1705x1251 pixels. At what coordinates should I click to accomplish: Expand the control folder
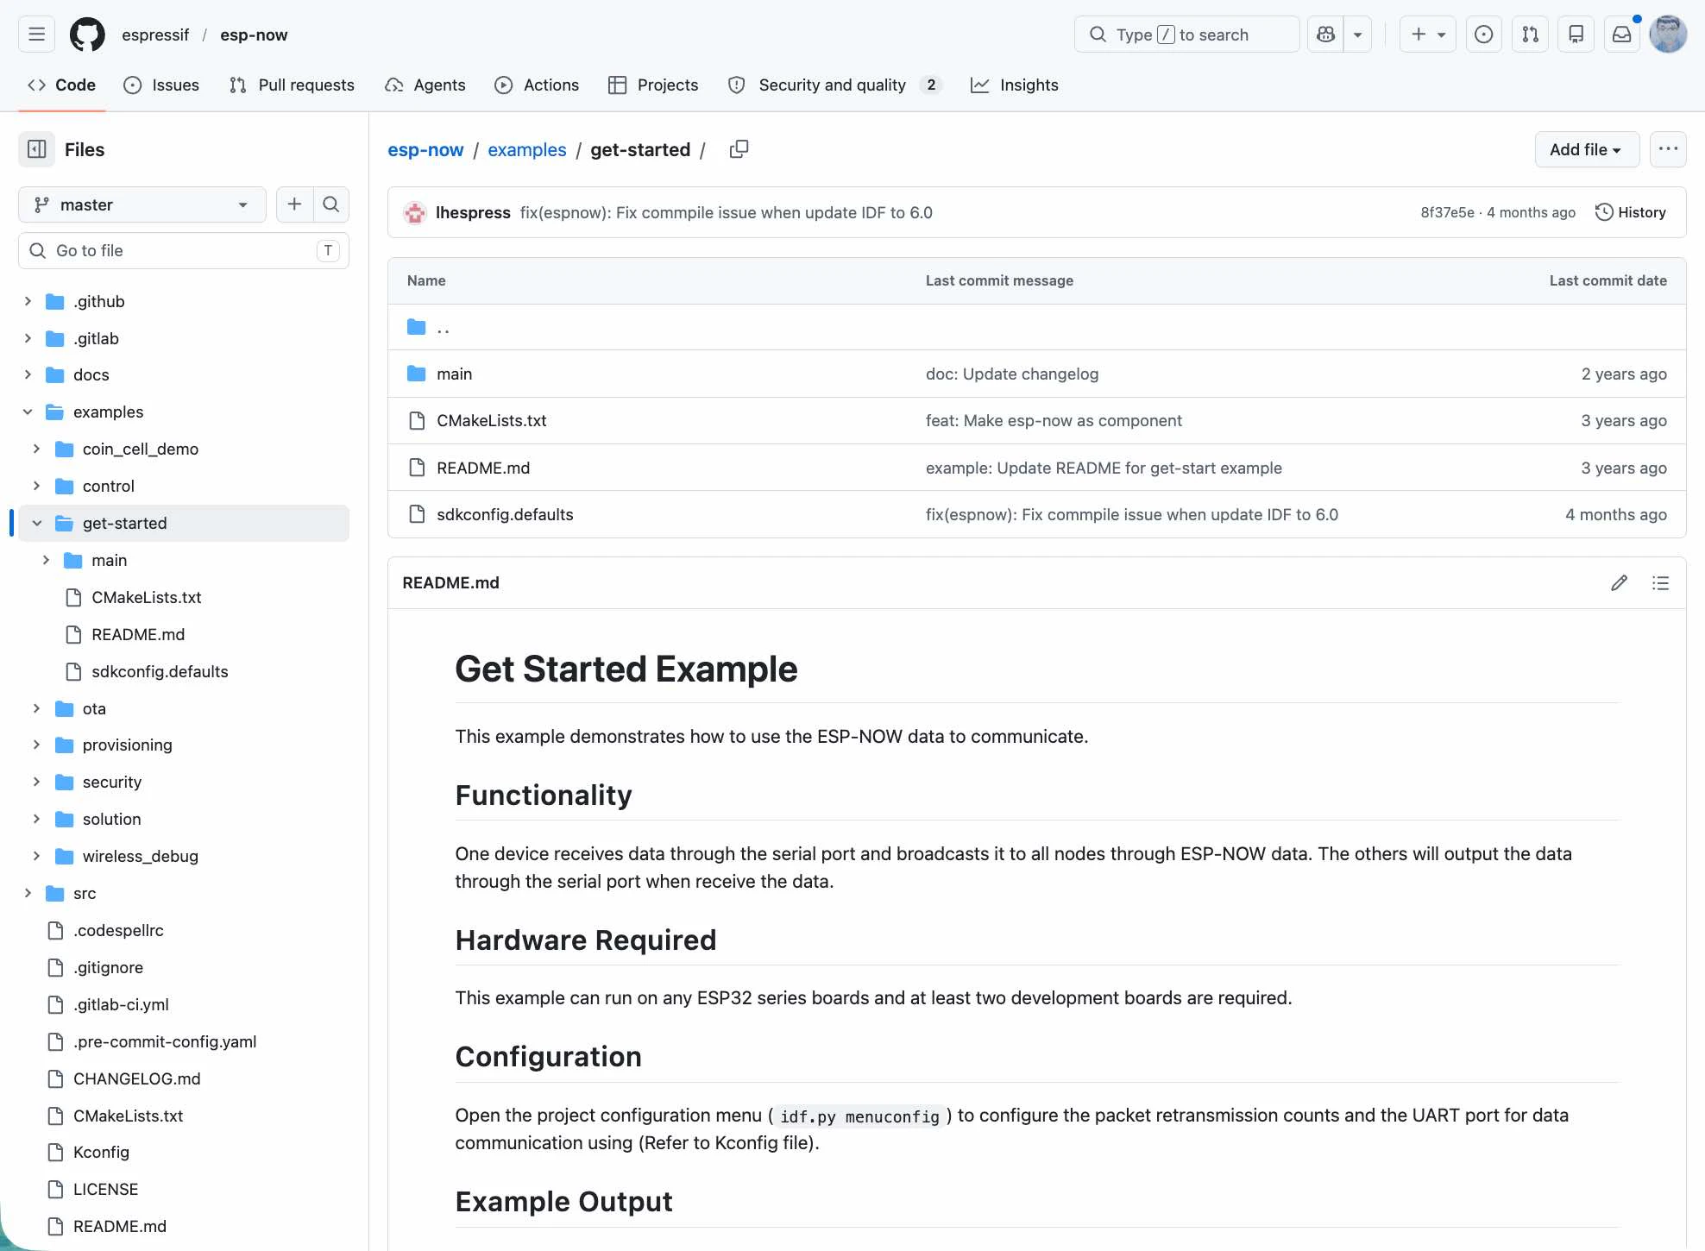(36, 486)
